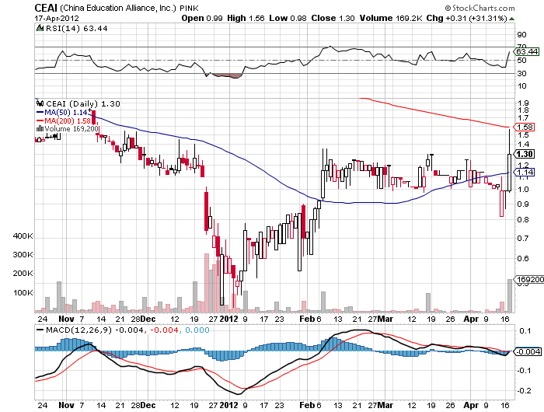Click the Feb label on the price panel's date axis

[x=307, y=319]
